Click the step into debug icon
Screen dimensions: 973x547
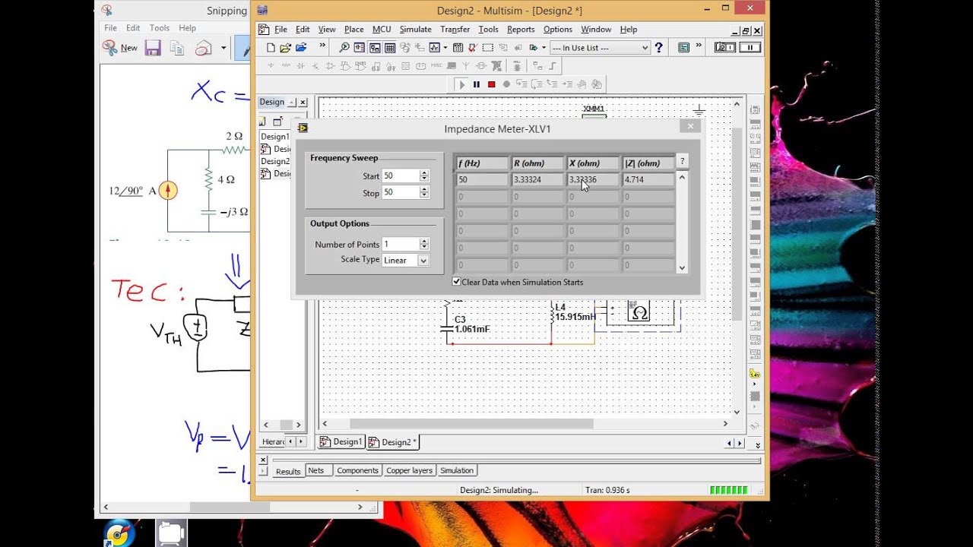tap(521, 84)
